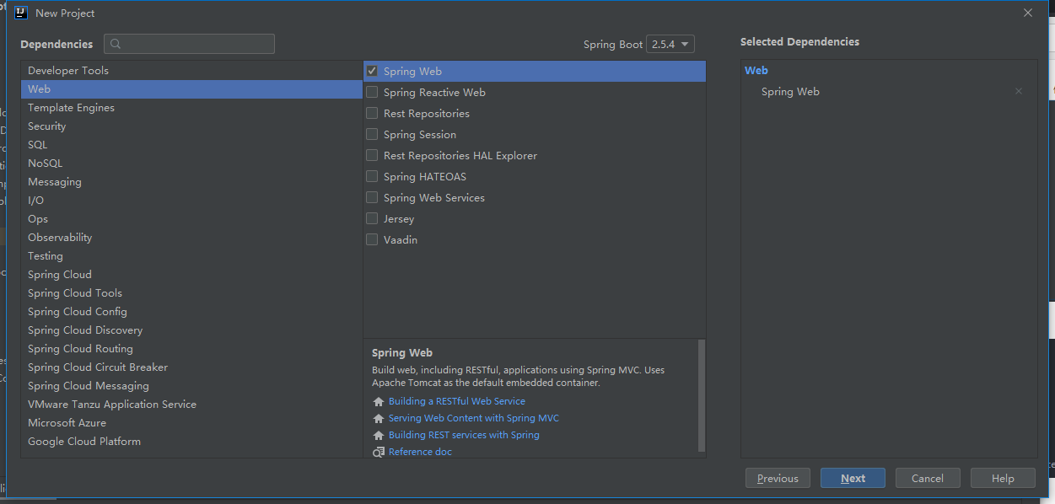This screenshot has height=504, width=1055.
Task: Focus the Dependencies search input field
Action: 190,44
